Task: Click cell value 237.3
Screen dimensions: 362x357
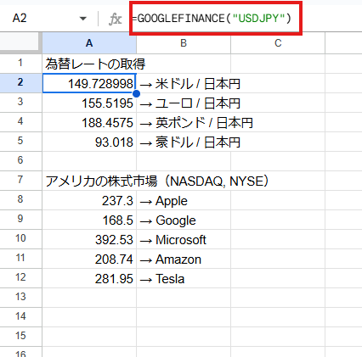Action: [x=89, y=200]
